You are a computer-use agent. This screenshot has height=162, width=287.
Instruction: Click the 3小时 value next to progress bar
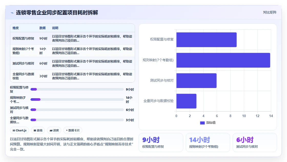[x=130, y=120]
